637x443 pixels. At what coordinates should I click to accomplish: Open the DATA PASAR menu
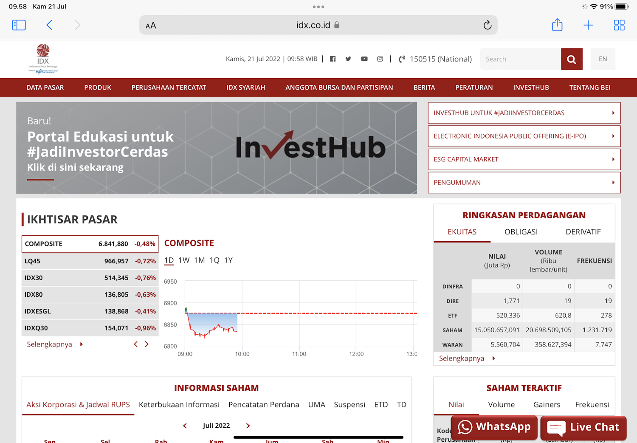[45, 87]
